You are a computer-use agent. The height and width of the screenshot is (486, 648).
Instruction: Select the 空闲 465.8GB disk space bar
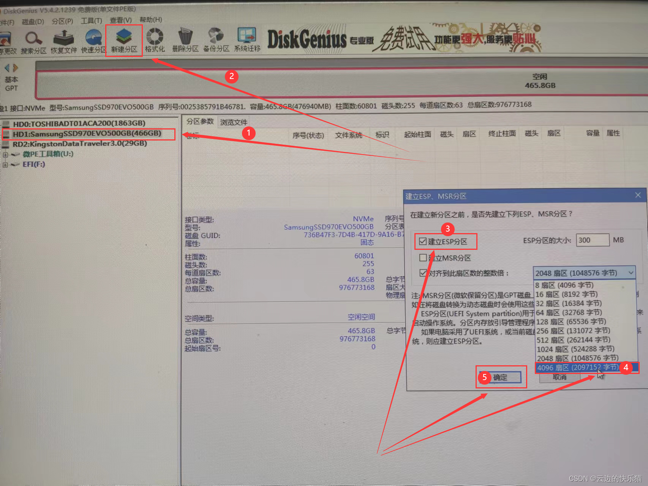click(x=342, y=84)
